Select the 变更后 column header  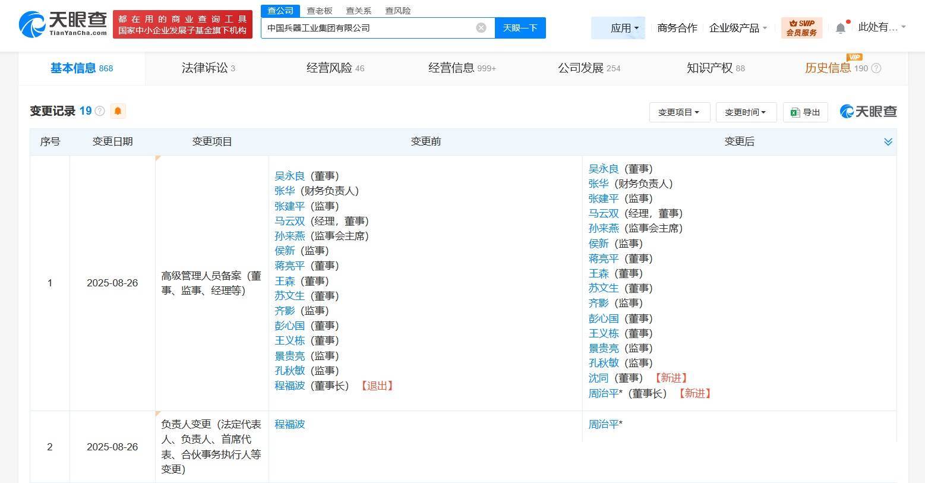pyautogui.click(x=739, y=141)
